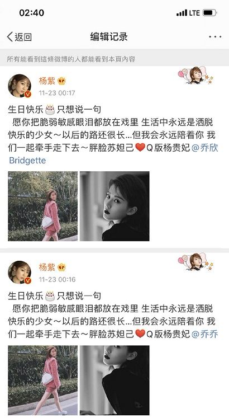Screen dimensions: 229x418
Task: Open the @乔欣 Bridgette mention link
Action: click(113, 154)
